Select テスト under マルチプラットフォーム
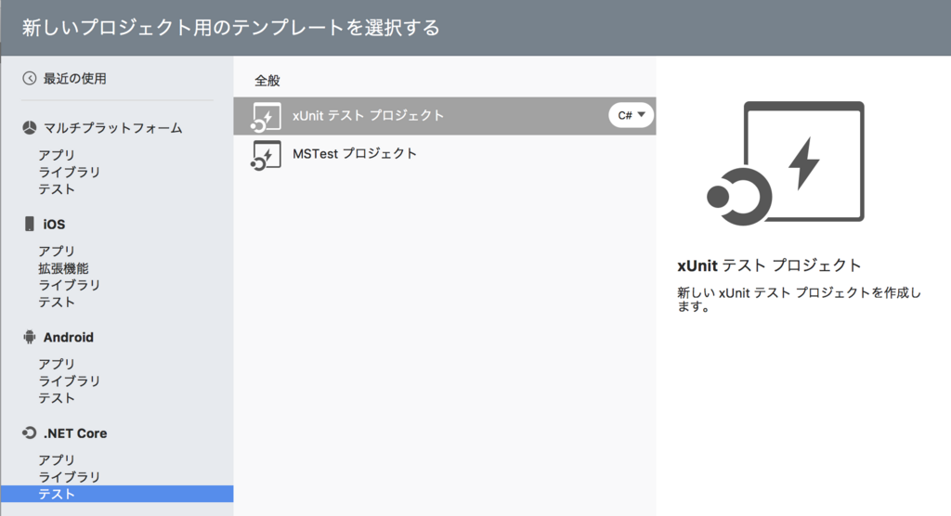 (x=57, y=189)
